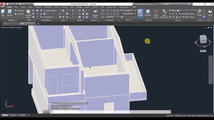Open the Visualize ribbon tab

point(38,7)
